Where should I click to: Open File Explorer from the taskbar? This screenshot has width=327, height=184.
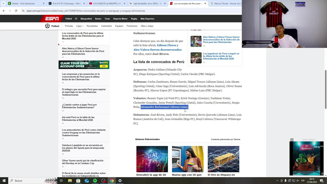(x=70, y=181)
